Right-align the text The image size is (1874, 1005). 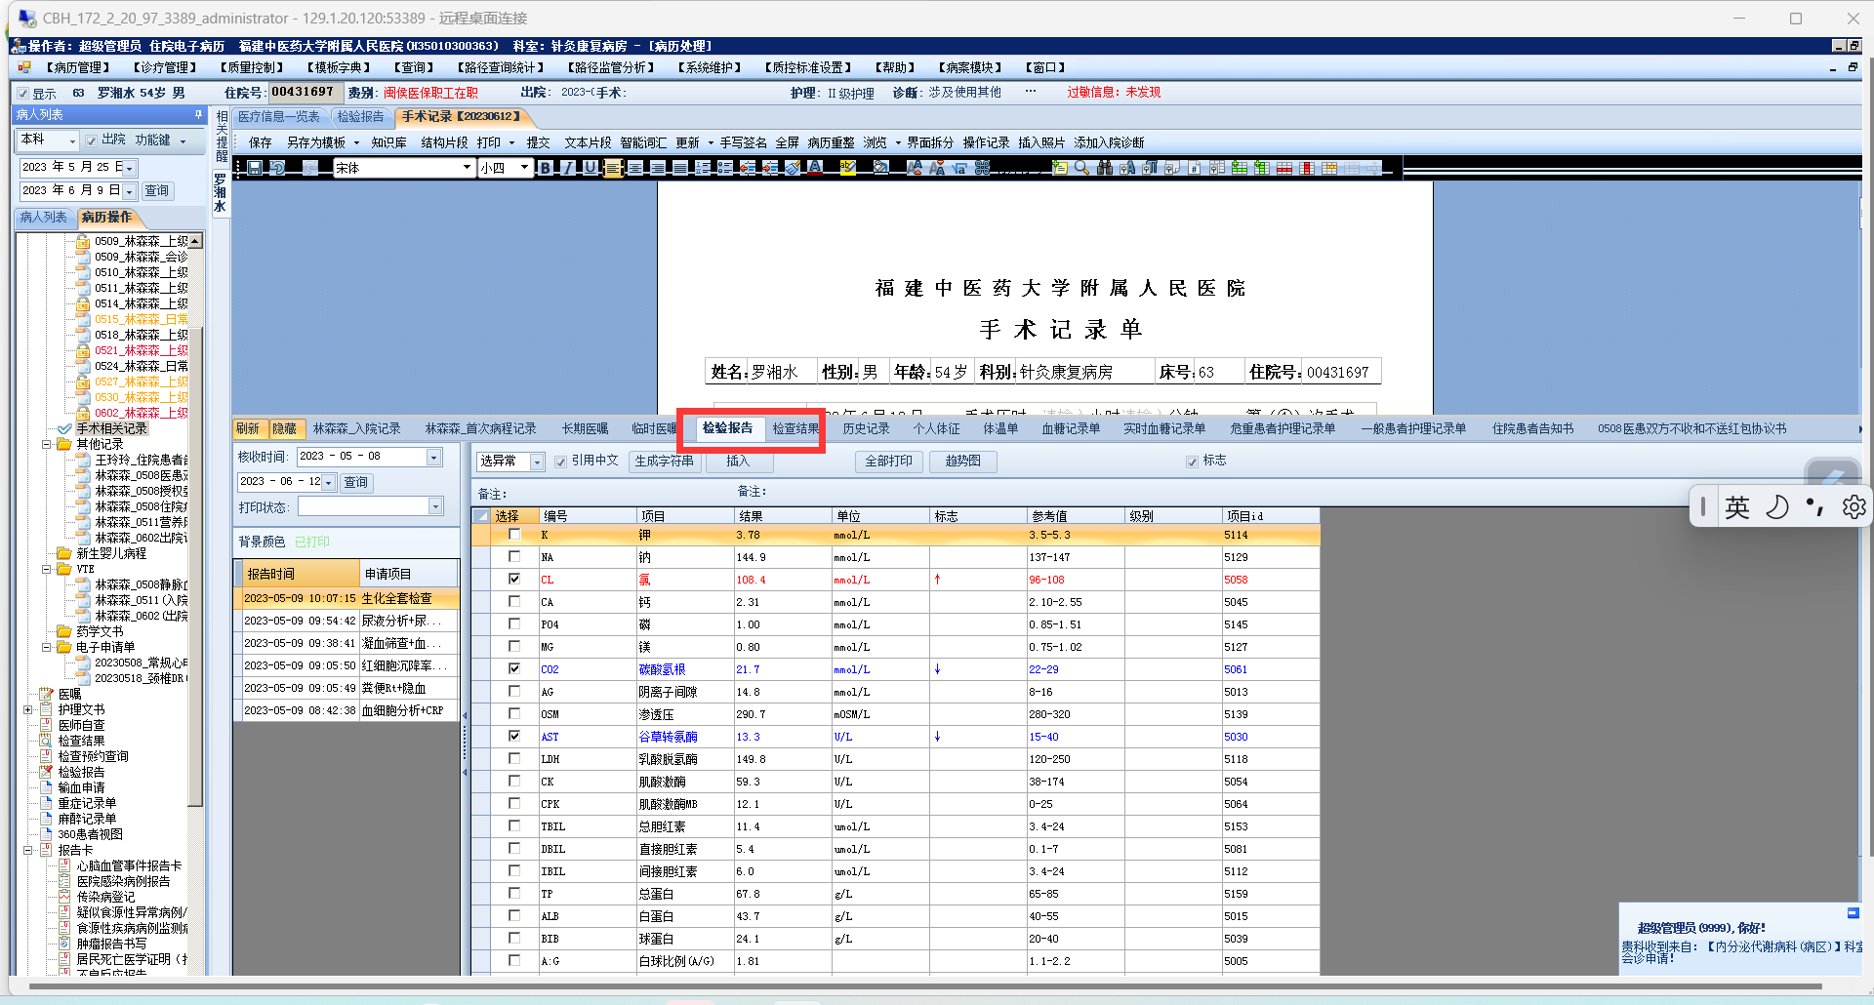658,168
